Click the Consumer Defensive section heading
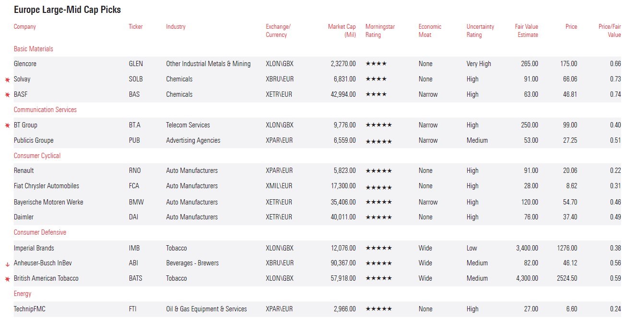This screenshot has width=626, height=319. [x=40, y=232]
